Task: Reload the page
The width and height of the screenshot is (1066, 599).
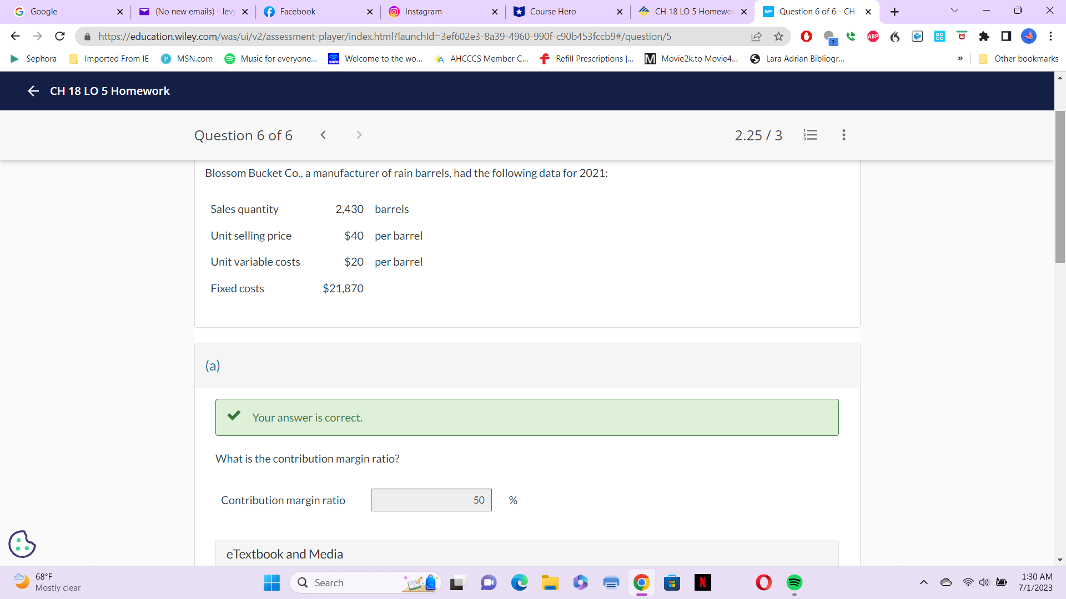Action: pyautogui.click(x=60, y=37)
